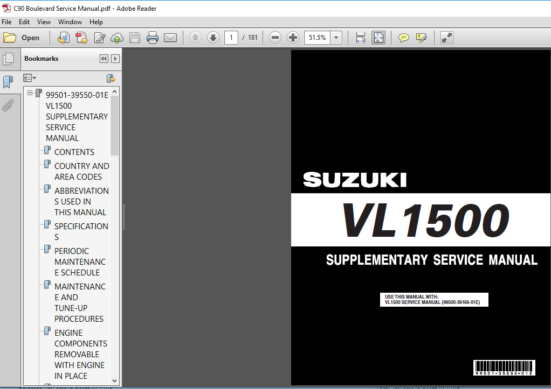The width and height of the screenshot is (551, 389).
Task: Click the bookmarks scrollbar up arrow
Action: [x=114, y=91]
